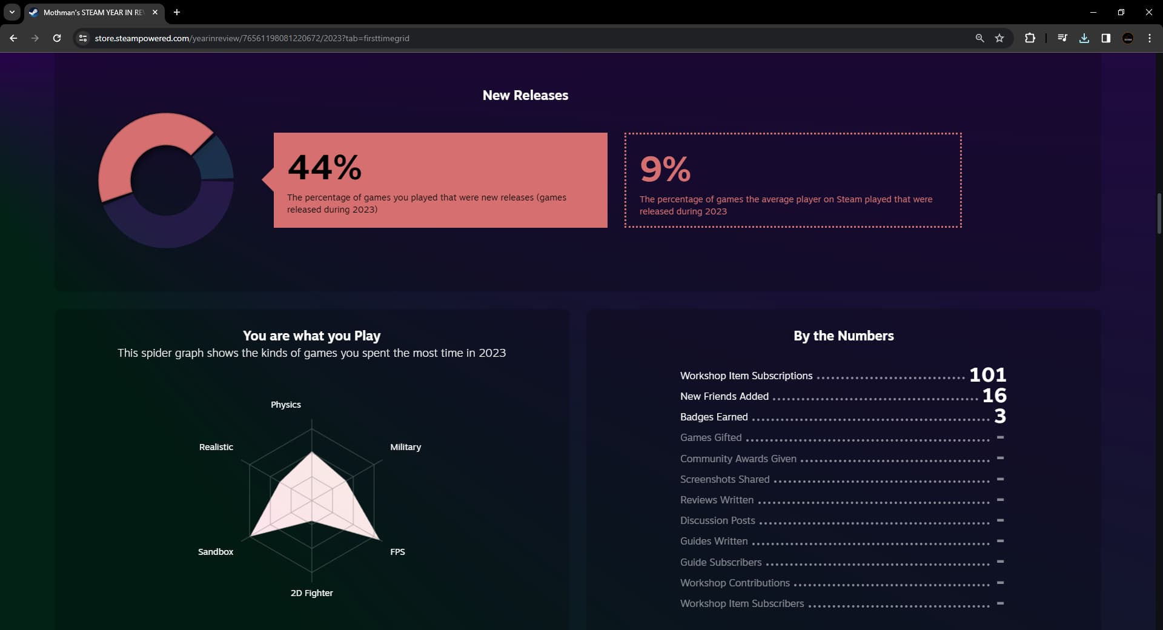Bookmark this page with the star icon

[999, 38]
